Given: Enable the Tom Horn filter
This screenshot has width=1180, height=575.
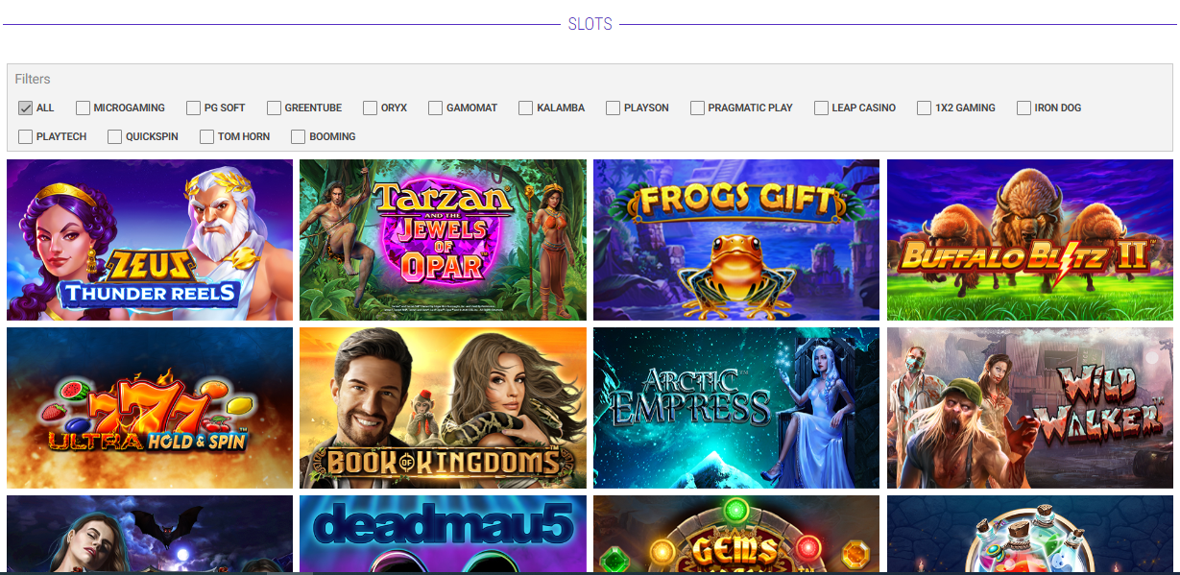Looking at the screenshot, I should [x=207, y=136].
